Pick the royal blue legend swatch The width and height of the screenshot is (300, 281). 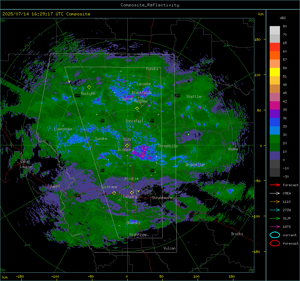click(275, 122)
